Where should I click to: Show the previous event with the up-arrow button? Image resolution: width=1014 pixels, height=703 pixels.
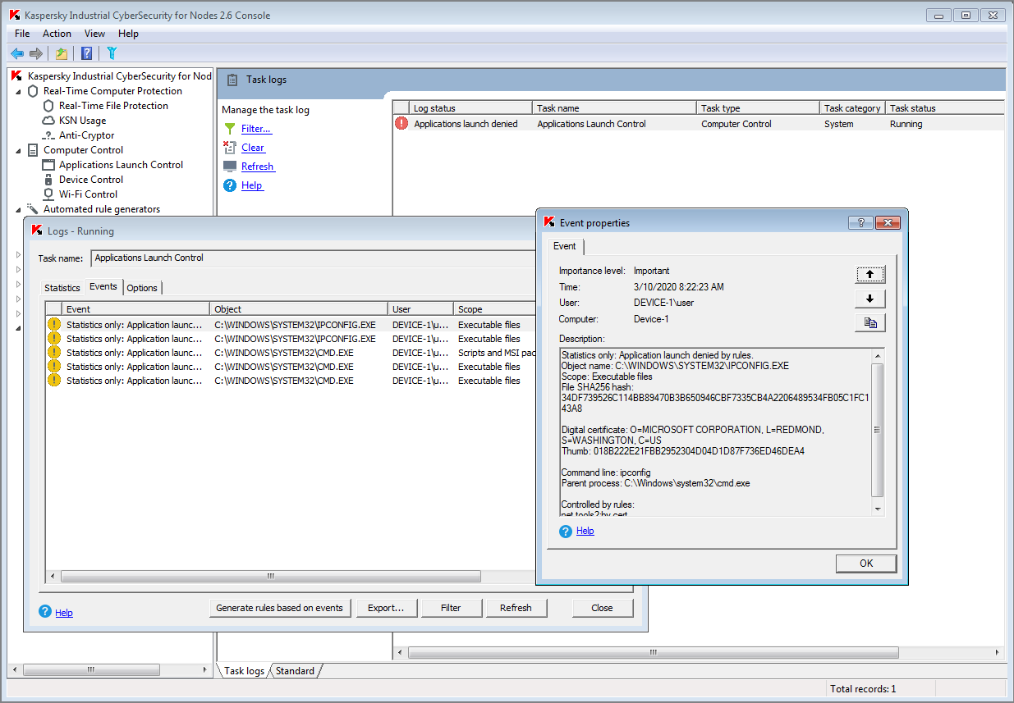pyautogui.click(x=869, y=275)
